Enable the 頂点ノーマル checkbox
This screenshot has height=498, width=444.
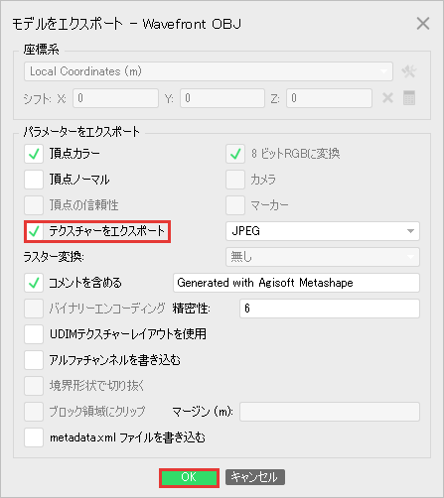click(34, 180)
